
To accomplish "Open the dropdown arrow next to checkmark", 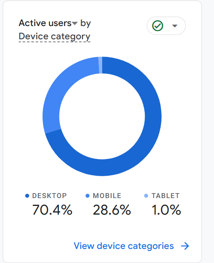I will coord(175,26).
